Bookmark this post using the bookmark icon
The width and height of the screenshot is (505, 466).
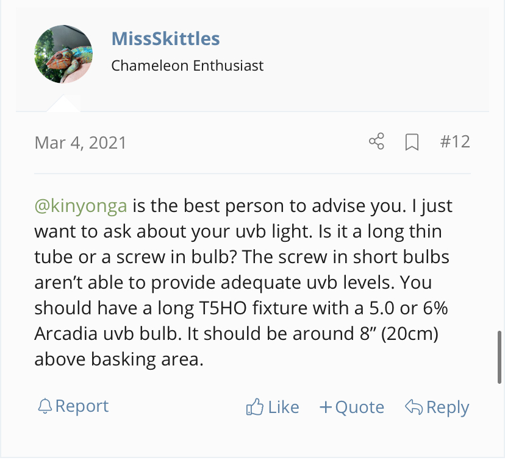point(412,143)
